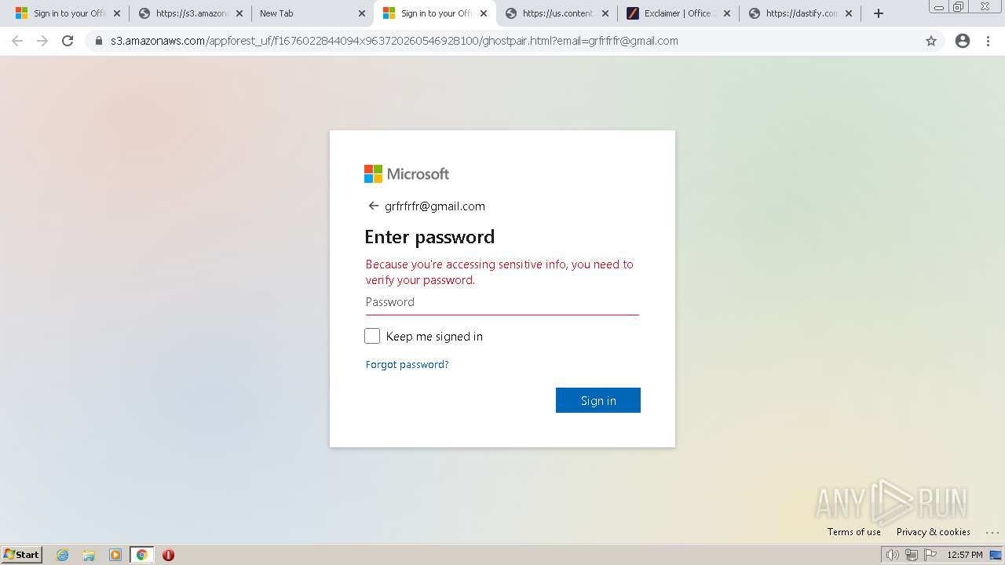Click the red Opera taskbar icon
Screen dimensions: 1005x565
(168, 555)
